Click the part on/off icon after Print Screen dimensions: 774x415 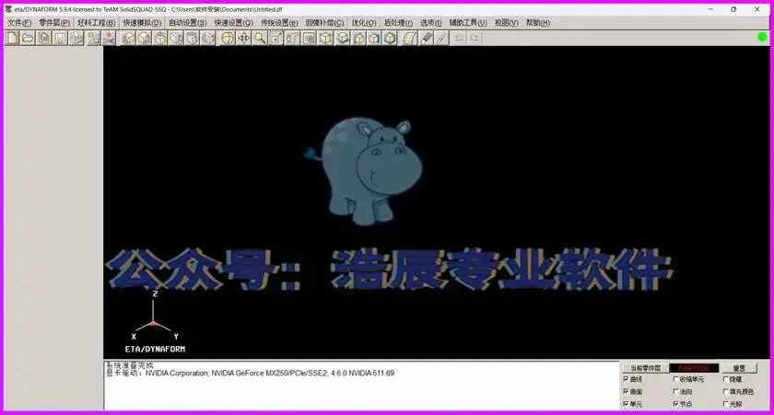93,38
